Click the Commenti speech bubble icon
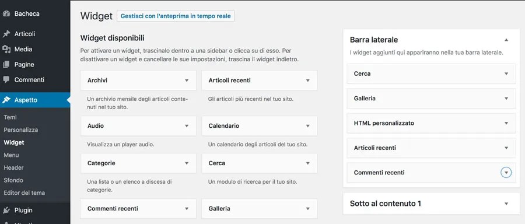The image size is (525, 224). [6, 80]
